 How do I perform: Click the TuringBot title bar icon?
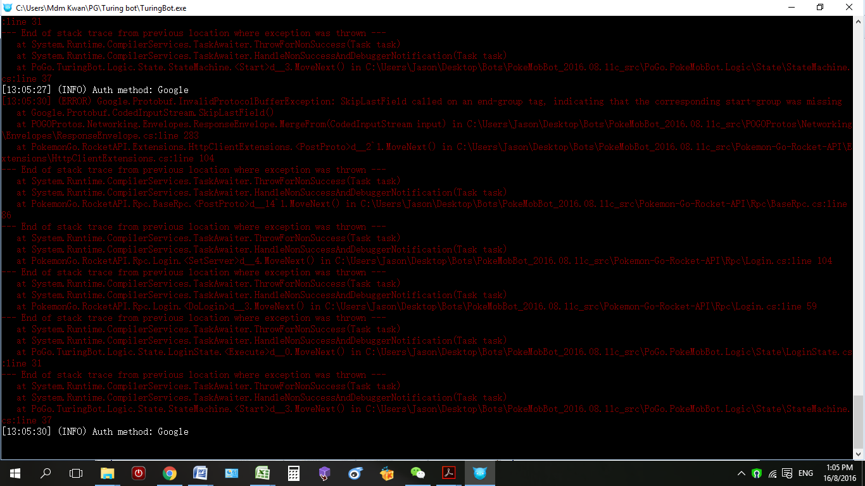click(x=8, y=8)
